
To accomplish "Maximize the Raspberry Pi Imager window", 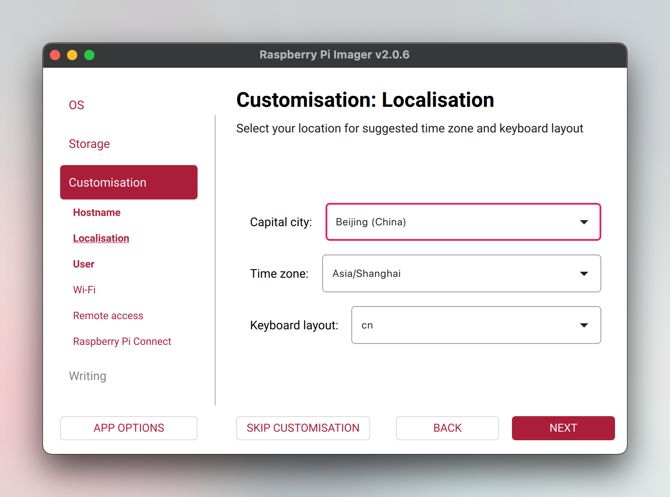I will tap(89, 55).
